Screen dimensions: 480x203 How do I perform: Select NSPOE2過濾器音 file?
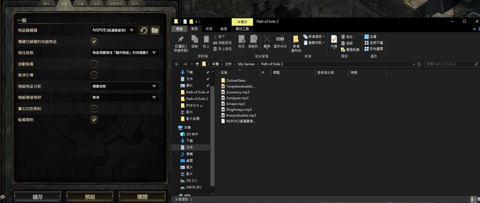pyautogui.click(x=241, y=121)
